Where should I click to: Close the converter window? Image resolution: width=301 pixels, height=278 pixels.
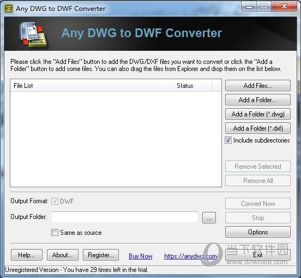click(x=284, y=7)
